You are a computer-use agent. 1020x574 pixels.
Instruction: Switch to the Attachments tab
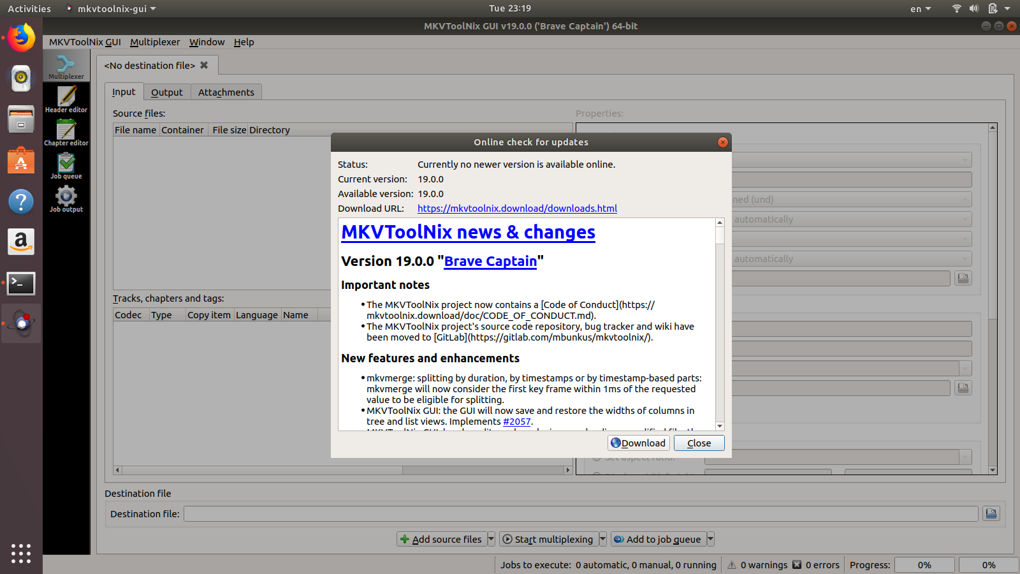coord(226,92)
